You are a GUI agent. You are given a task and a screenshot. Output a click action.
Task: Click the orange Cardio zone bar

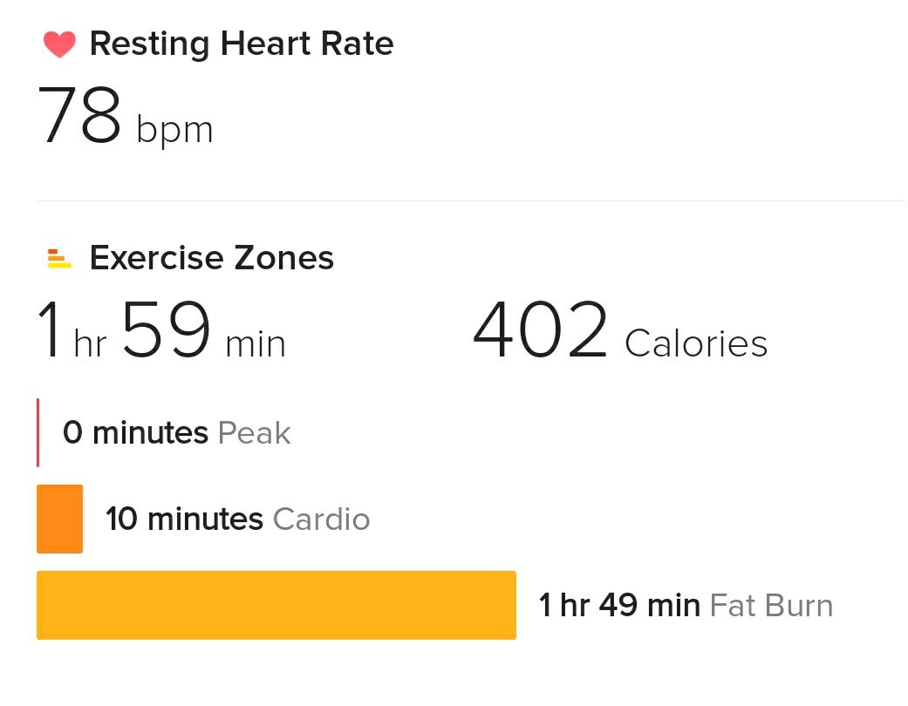[x=59, y=519]
